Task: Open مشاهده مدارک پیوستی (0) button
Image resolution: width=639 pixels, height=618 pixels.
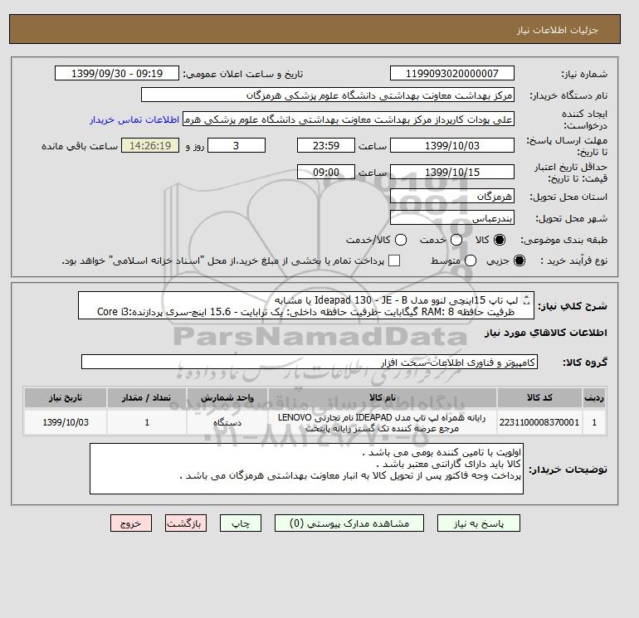Action: (349, 523)
